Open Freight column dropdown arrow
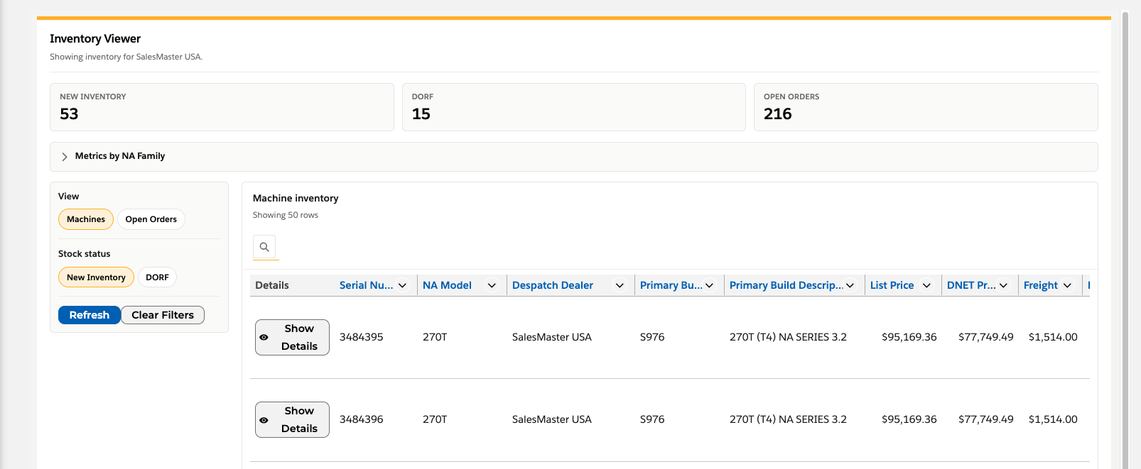The height and width of the screenshot is (469, 1141). (1067, 285)
